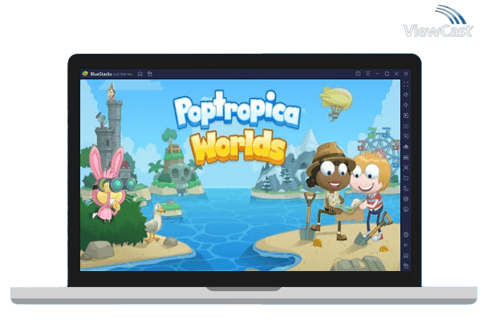
Task: Click the Poptropica Worlds title logo
Action: point(237,128)
